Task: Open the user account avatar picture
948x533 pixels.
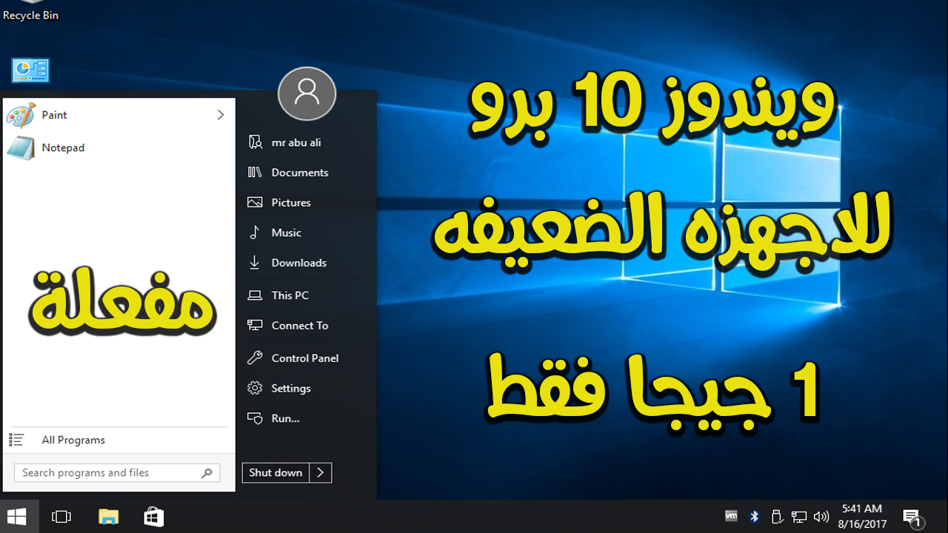Action: pyautogui.click(x=307, y=93)
